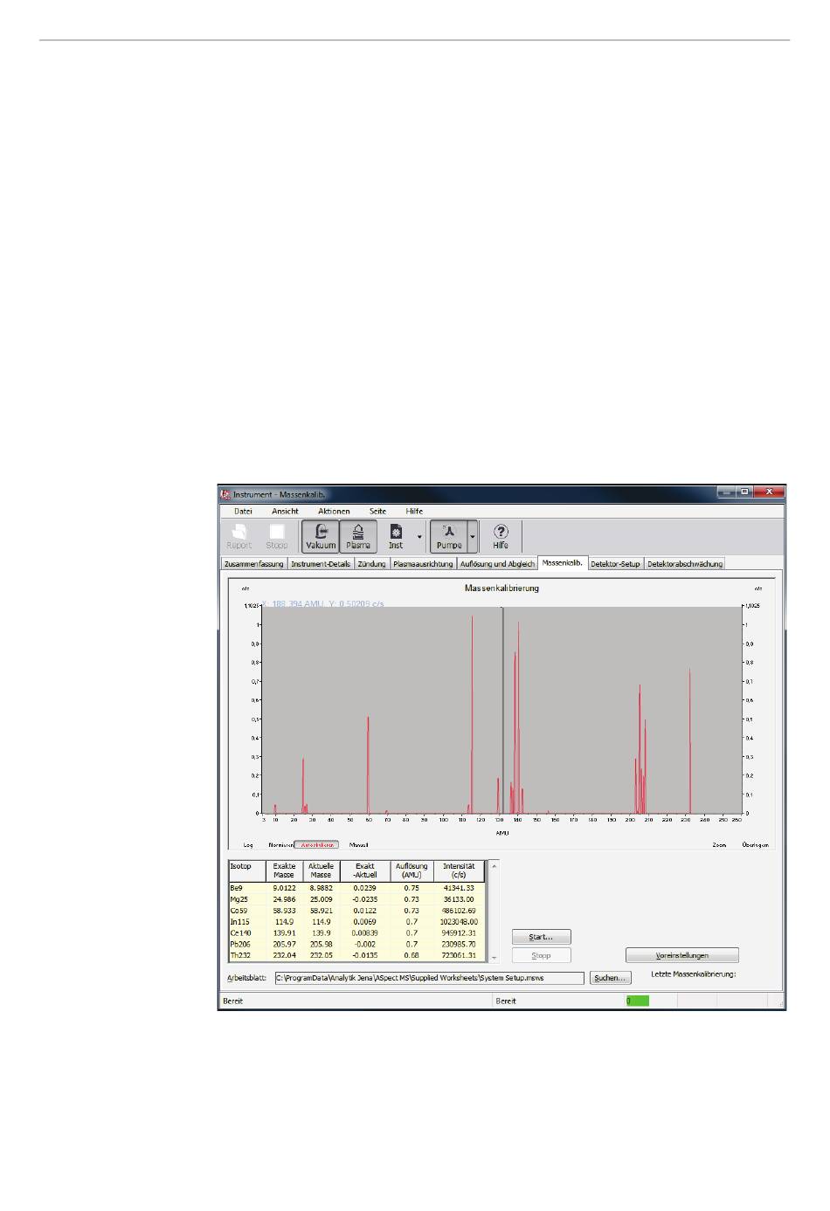
Task: Select the Mg25 row in the isotope table
Action: tap(356, 899)
